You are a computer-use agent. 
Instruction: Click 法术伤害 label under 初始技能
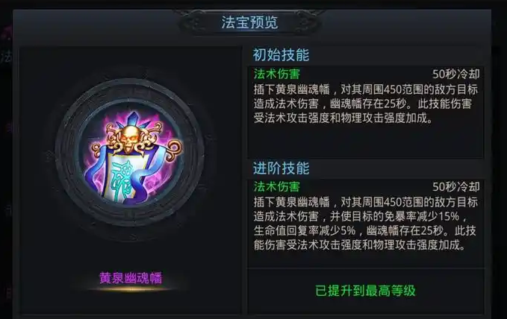[277, 74]
